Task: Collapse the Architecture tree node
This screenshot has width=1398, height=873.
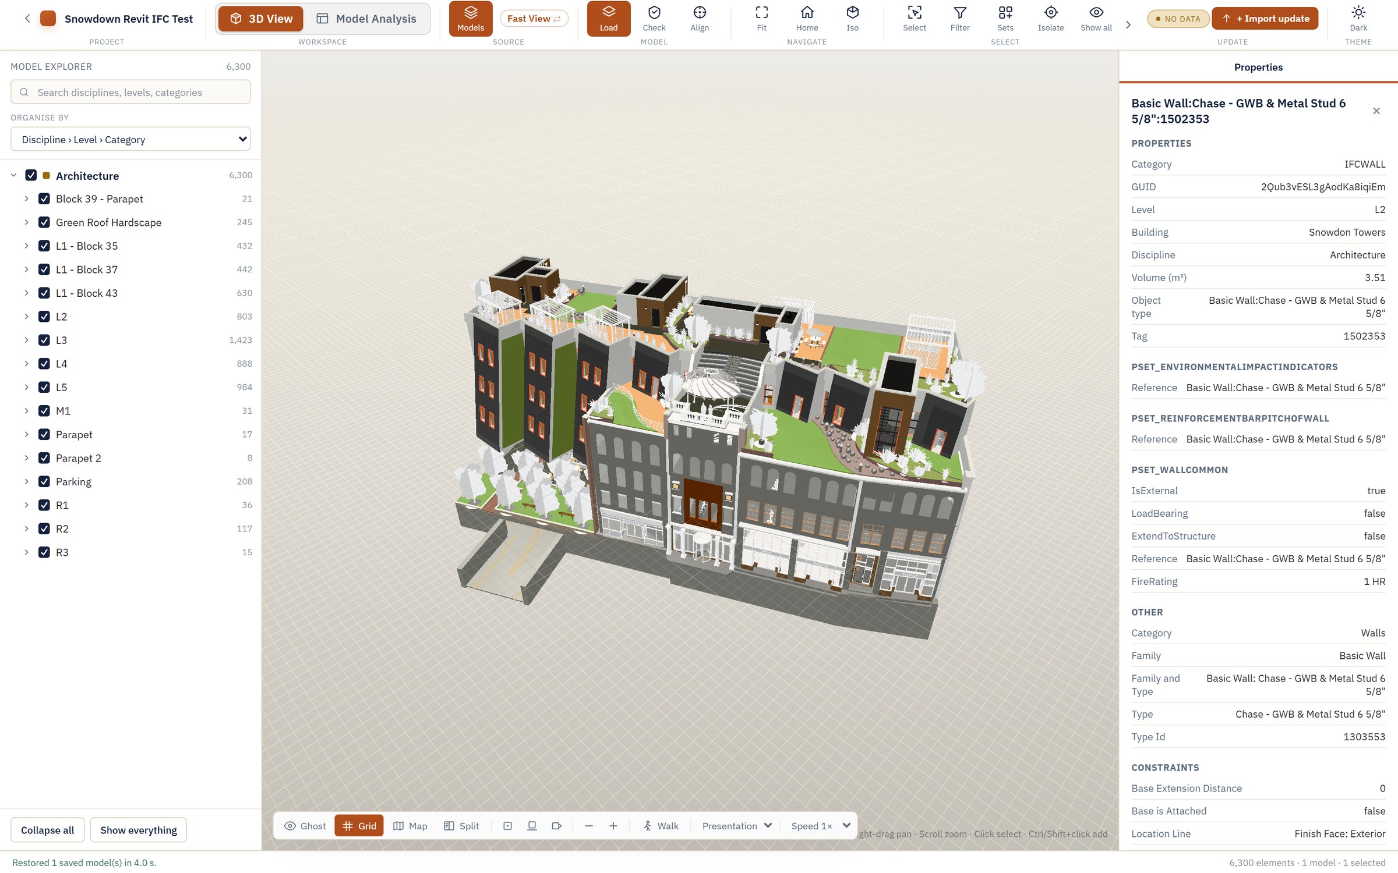Action: click(x=13, y=175)
